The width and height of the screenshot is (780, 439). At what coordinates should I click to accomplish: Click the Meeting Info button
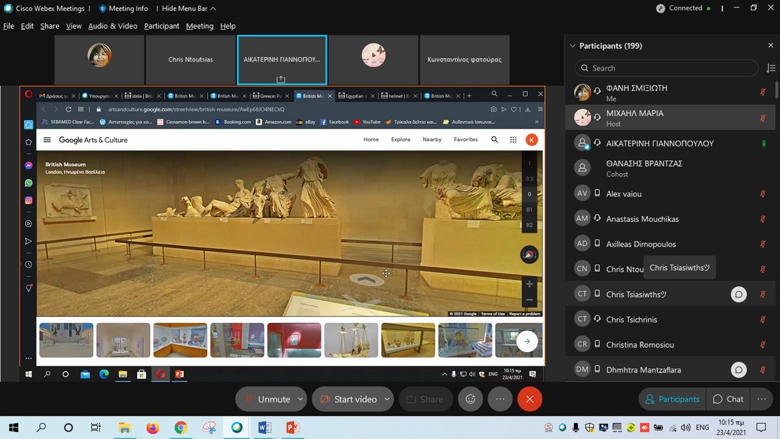[123, 9]
